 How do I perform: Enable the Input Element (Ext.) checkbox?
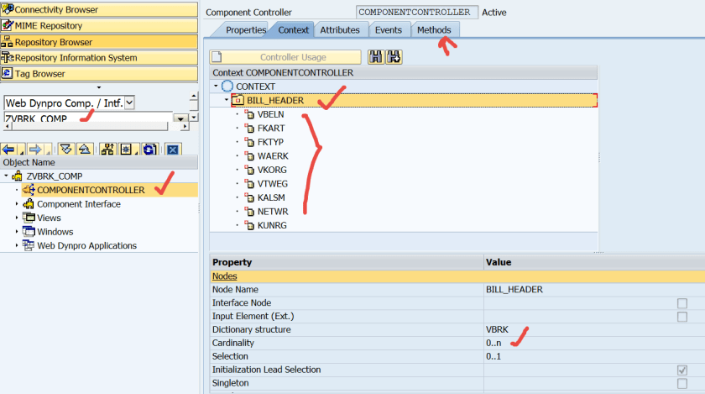click(681, 317)
